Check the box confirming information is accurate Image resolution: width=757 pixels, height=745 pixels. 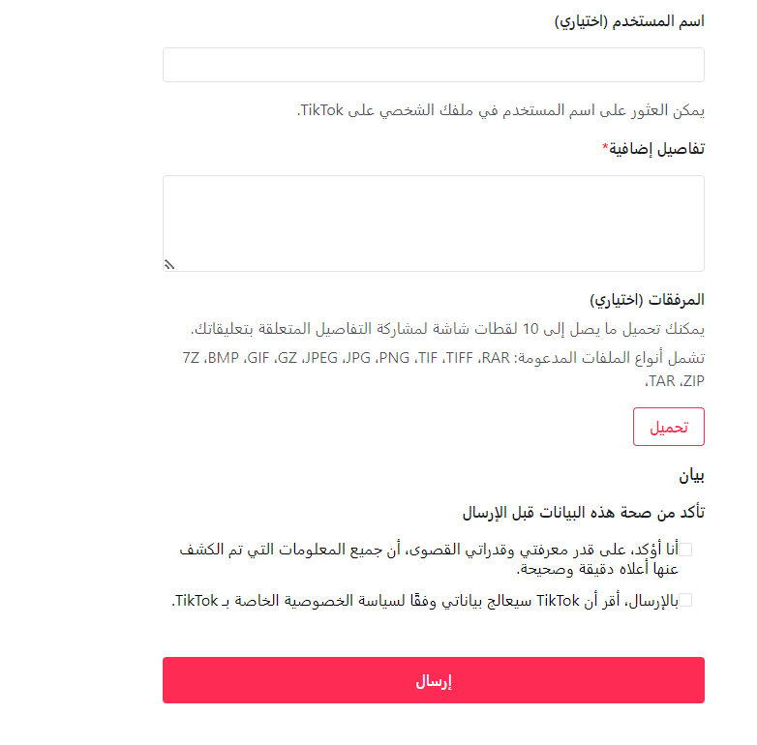point(686,550)
